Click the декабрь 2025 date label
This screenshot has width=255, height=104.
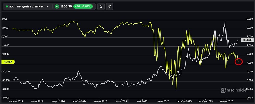(205, 101)
